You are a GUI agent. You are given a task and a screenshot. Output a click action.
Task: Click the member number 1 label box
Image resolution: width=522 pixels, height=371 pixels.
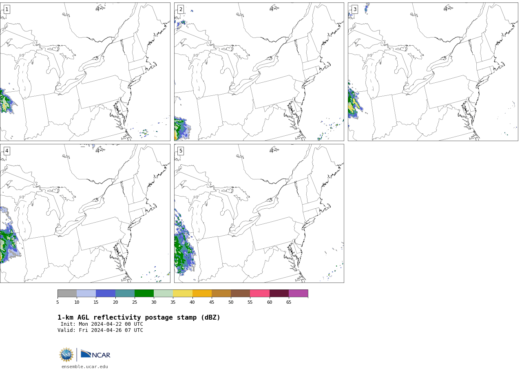pyautogui.click(x=7, y=9)
